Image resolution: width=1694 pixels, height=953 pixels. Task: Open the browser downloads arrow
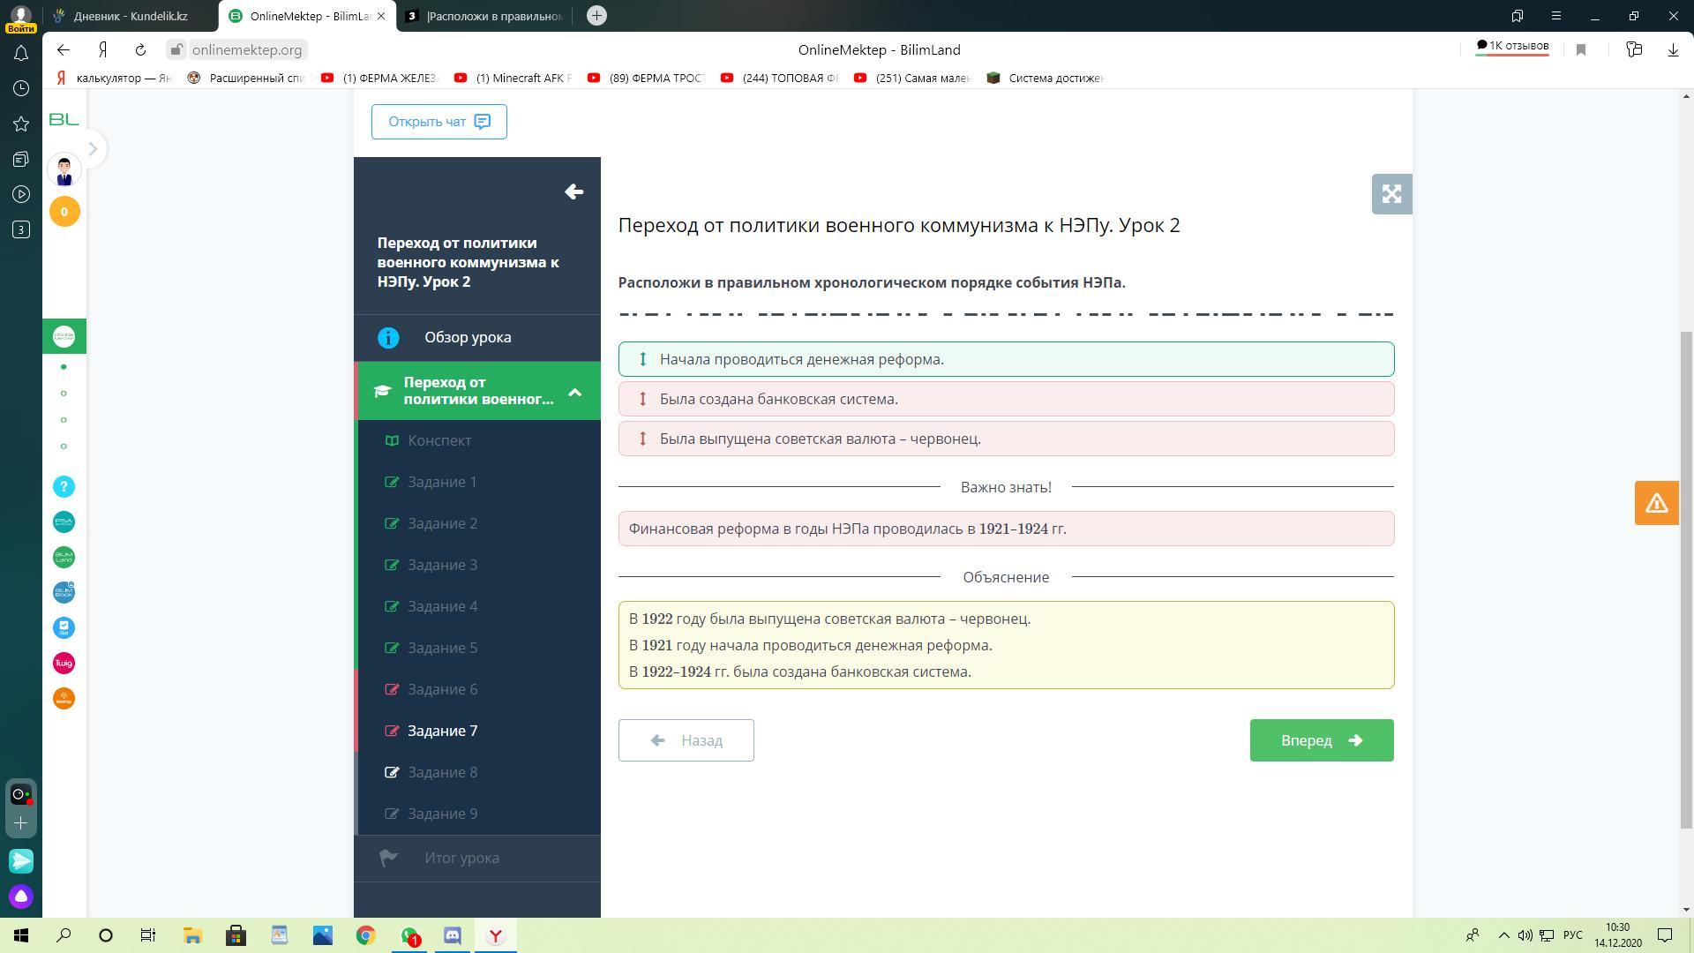1673,50
